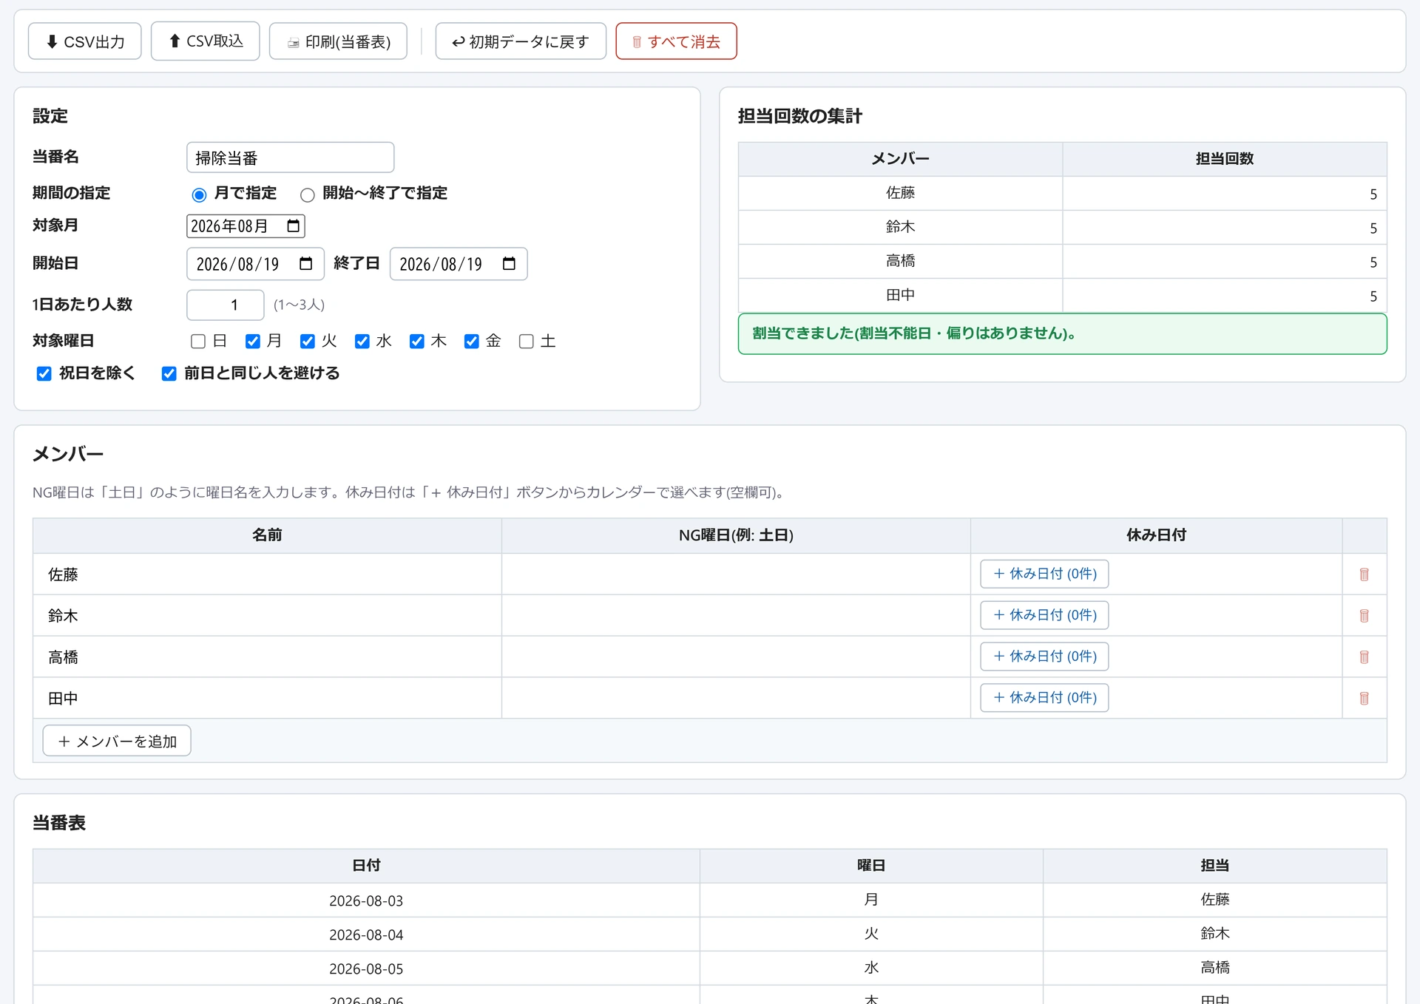Click the NG曜日 cell for 佐藤
This screenshot has height=1004, width=1420.
[736, 574]
